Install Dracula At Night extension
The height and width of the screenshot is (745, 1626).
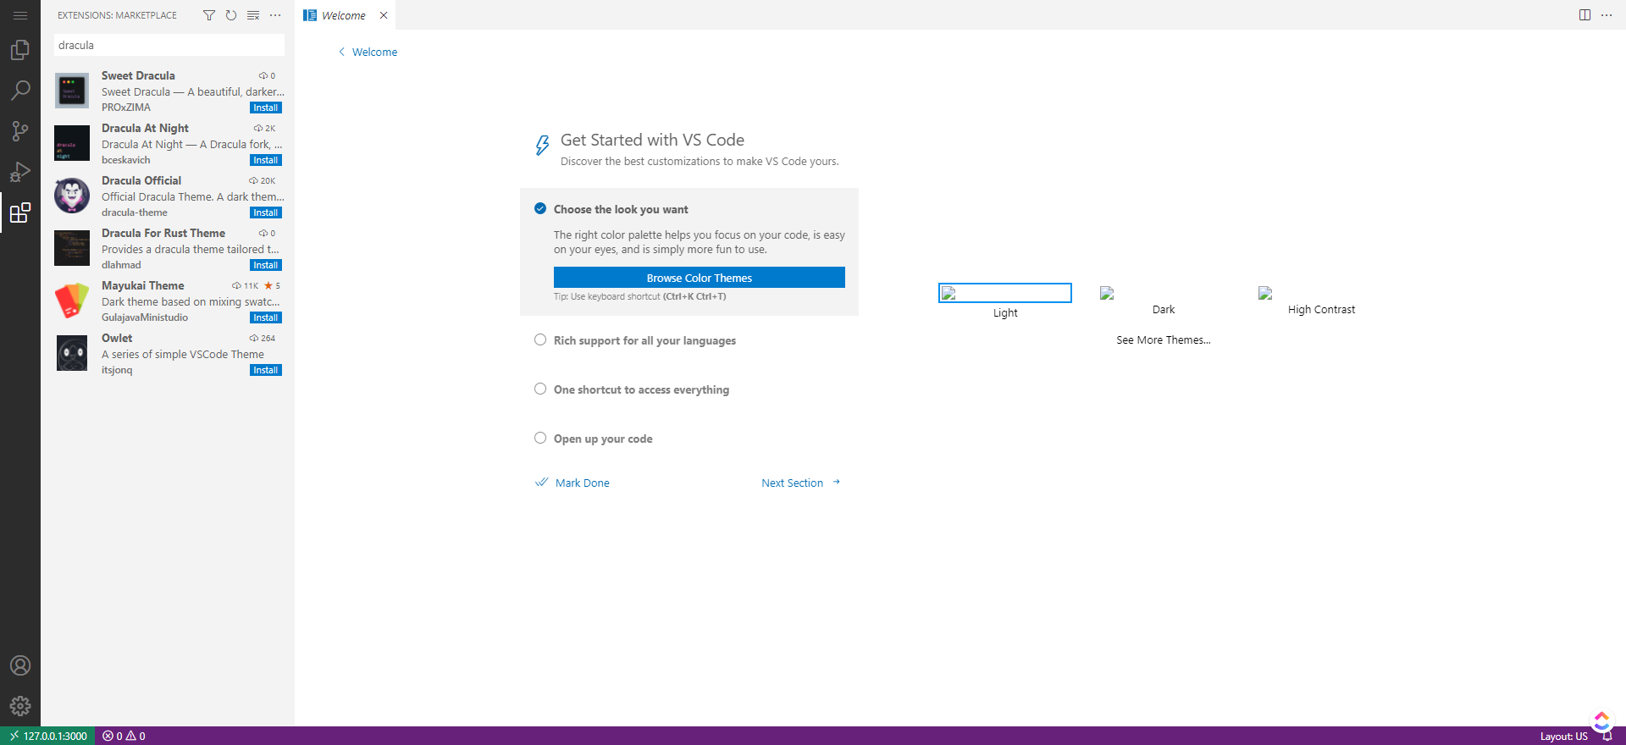tap(266, 160)
